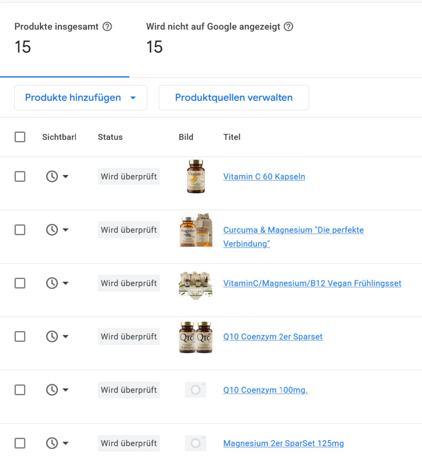The height and width of the screenshot is (473, 422).
Task: Expand visibility dropdown arrow for Q10 Coenzym 100mg
Action: 66,390
